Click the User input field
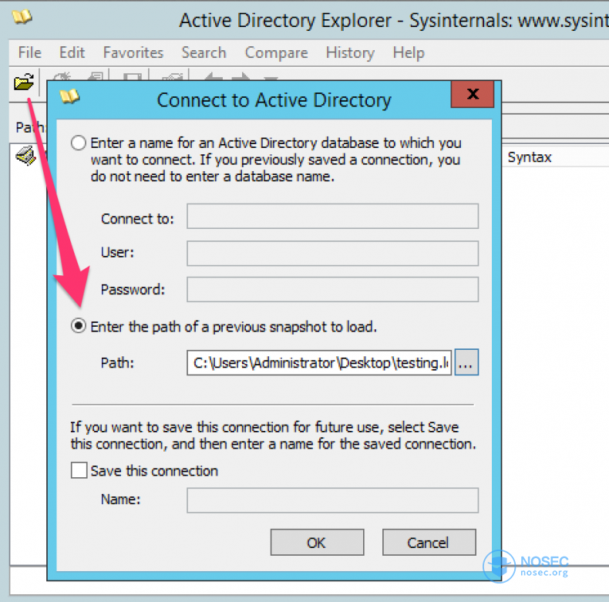This screenshot has height=602, width=609. [x=332, y=254]
